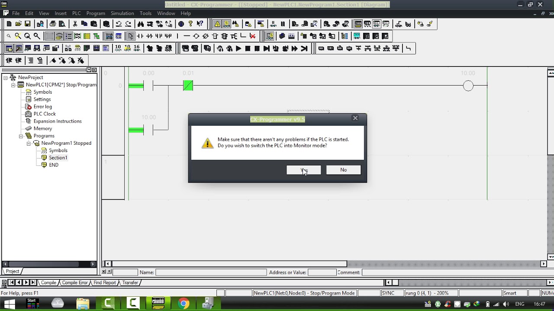Collapse the NewPLC1[CPM2*] tree node
554x311 pixels.
tap(13, 85)
